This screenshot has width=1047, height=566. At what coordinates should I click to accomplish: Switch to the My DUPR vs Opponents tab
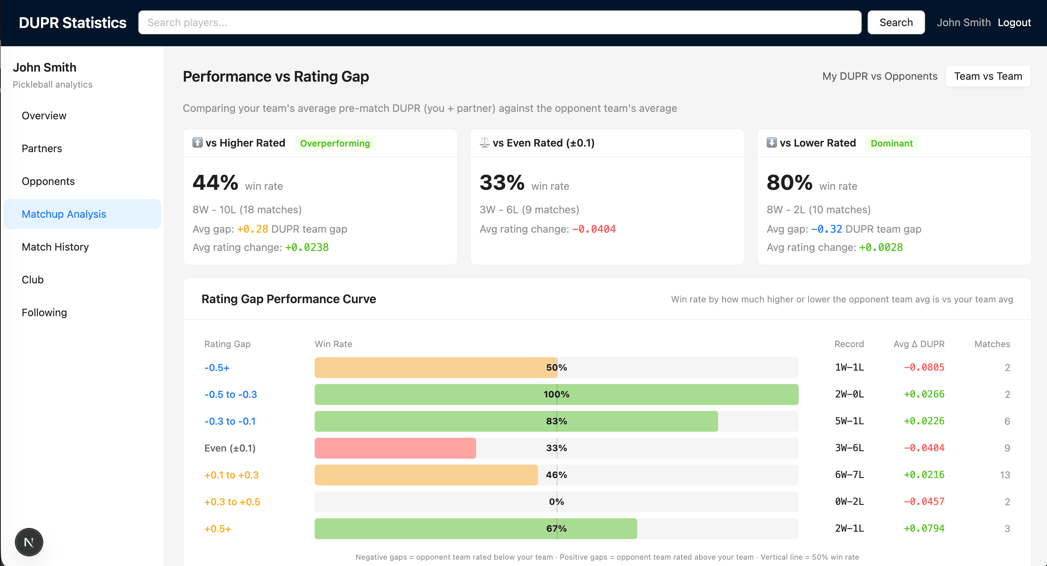tap(879, 76)
